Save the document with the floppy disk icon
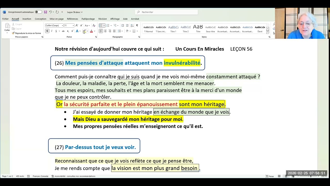Image resolution: width=330 pixels, height=186 pixels. (x=45, y=12)
